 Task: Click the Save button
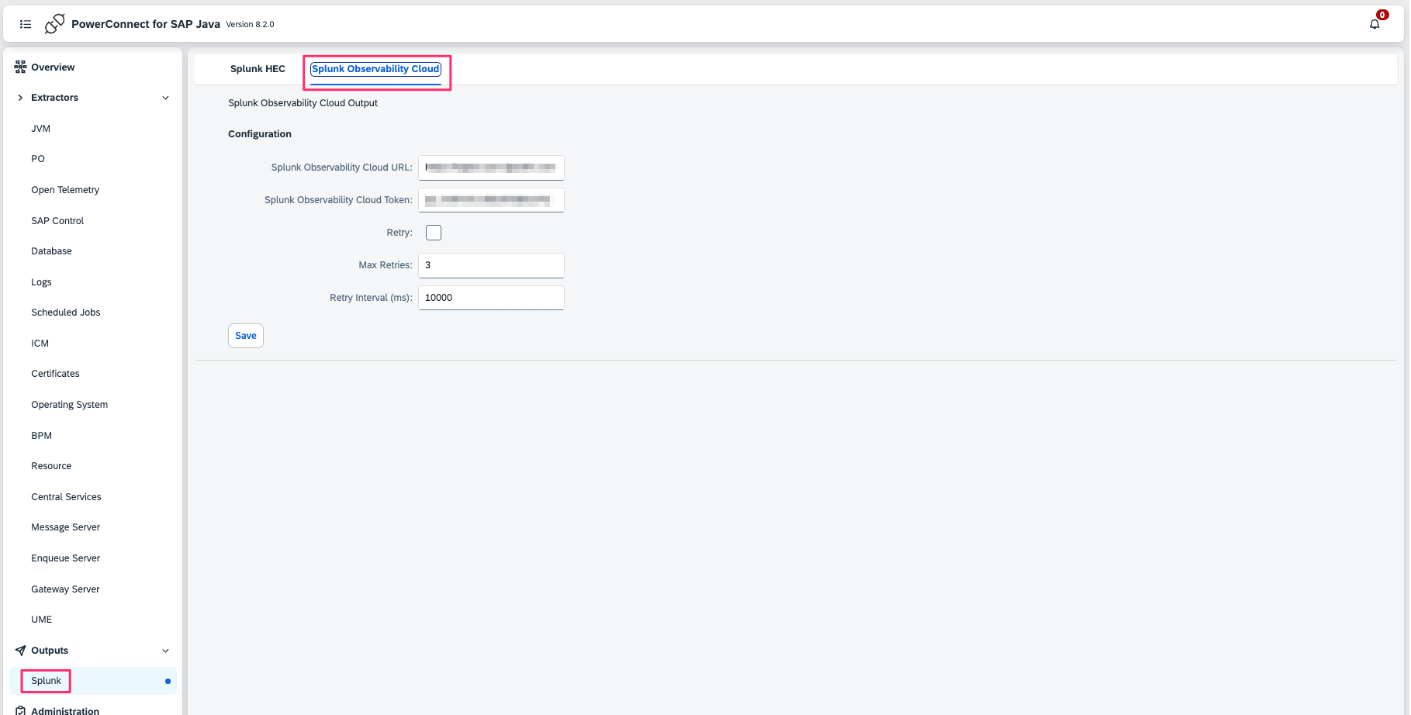pos(245,336)
